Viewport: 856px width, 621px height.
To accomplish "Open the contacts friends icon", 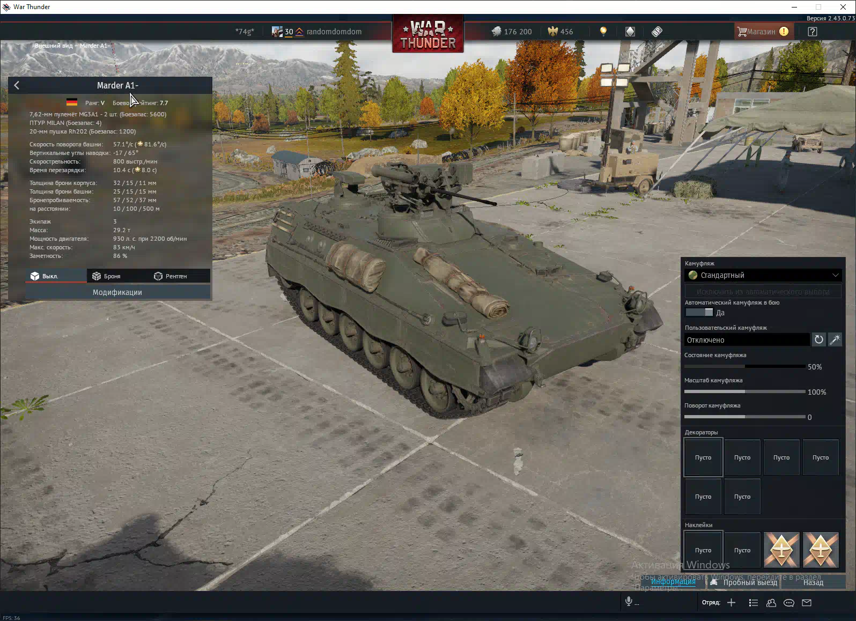I will coord(771,603).
